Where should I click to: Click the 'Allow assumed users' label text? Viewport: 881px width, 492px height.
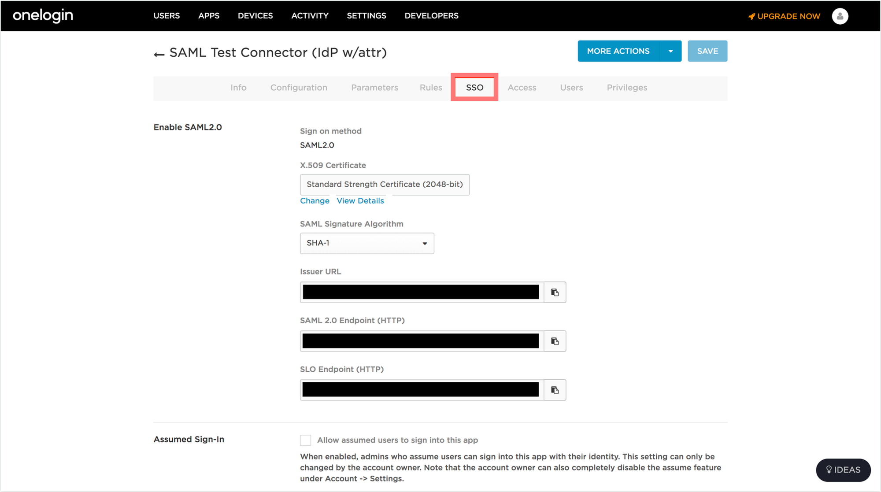397,440
